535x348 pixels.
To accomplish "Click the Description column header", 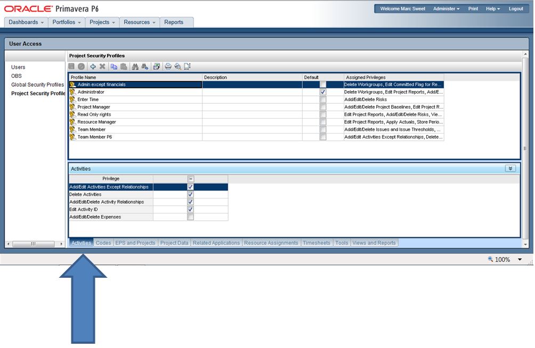I will (252, 77).
